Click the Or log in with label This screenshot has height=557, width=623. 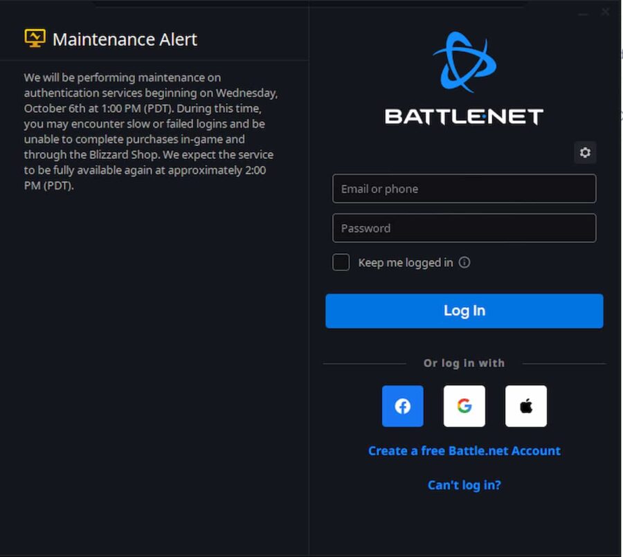[464, 363]
